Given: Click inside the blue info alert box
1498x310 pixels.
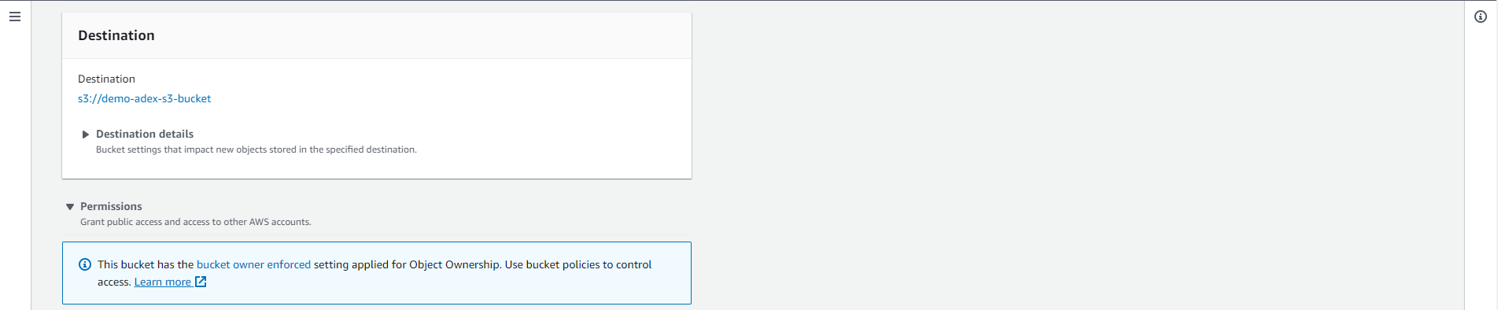Looking at the screenshot, I should [377, 273].
